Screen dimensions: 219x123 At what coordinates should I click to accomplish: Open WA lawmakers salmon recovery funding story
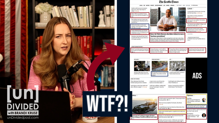click(159, 74)
